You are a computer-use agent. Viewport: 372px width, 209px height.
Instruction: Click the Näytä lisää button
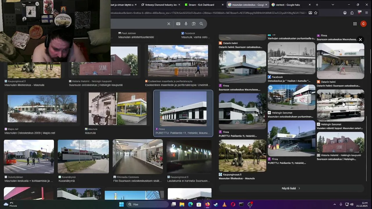tap(291, 188)
